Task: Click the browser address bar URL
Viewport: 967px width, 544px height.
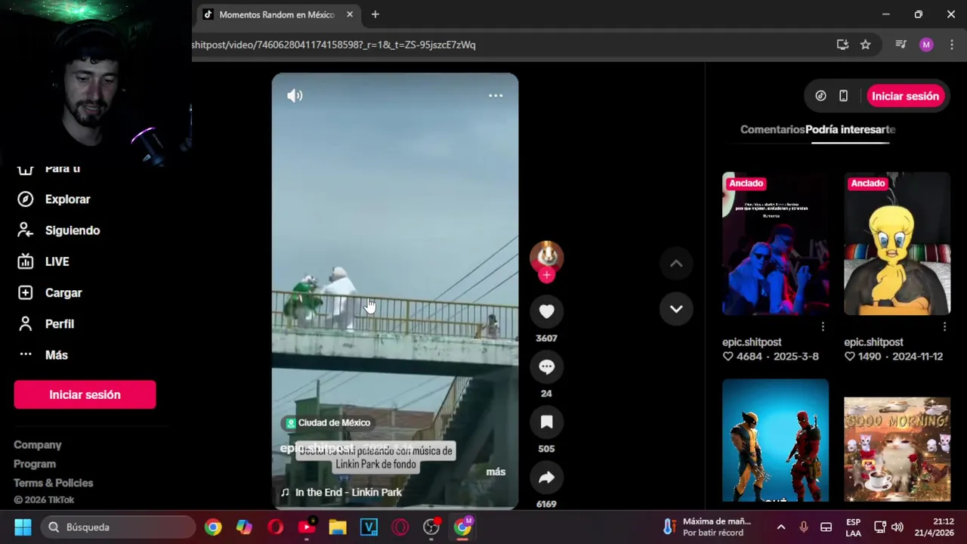Action: coord(333,45)
